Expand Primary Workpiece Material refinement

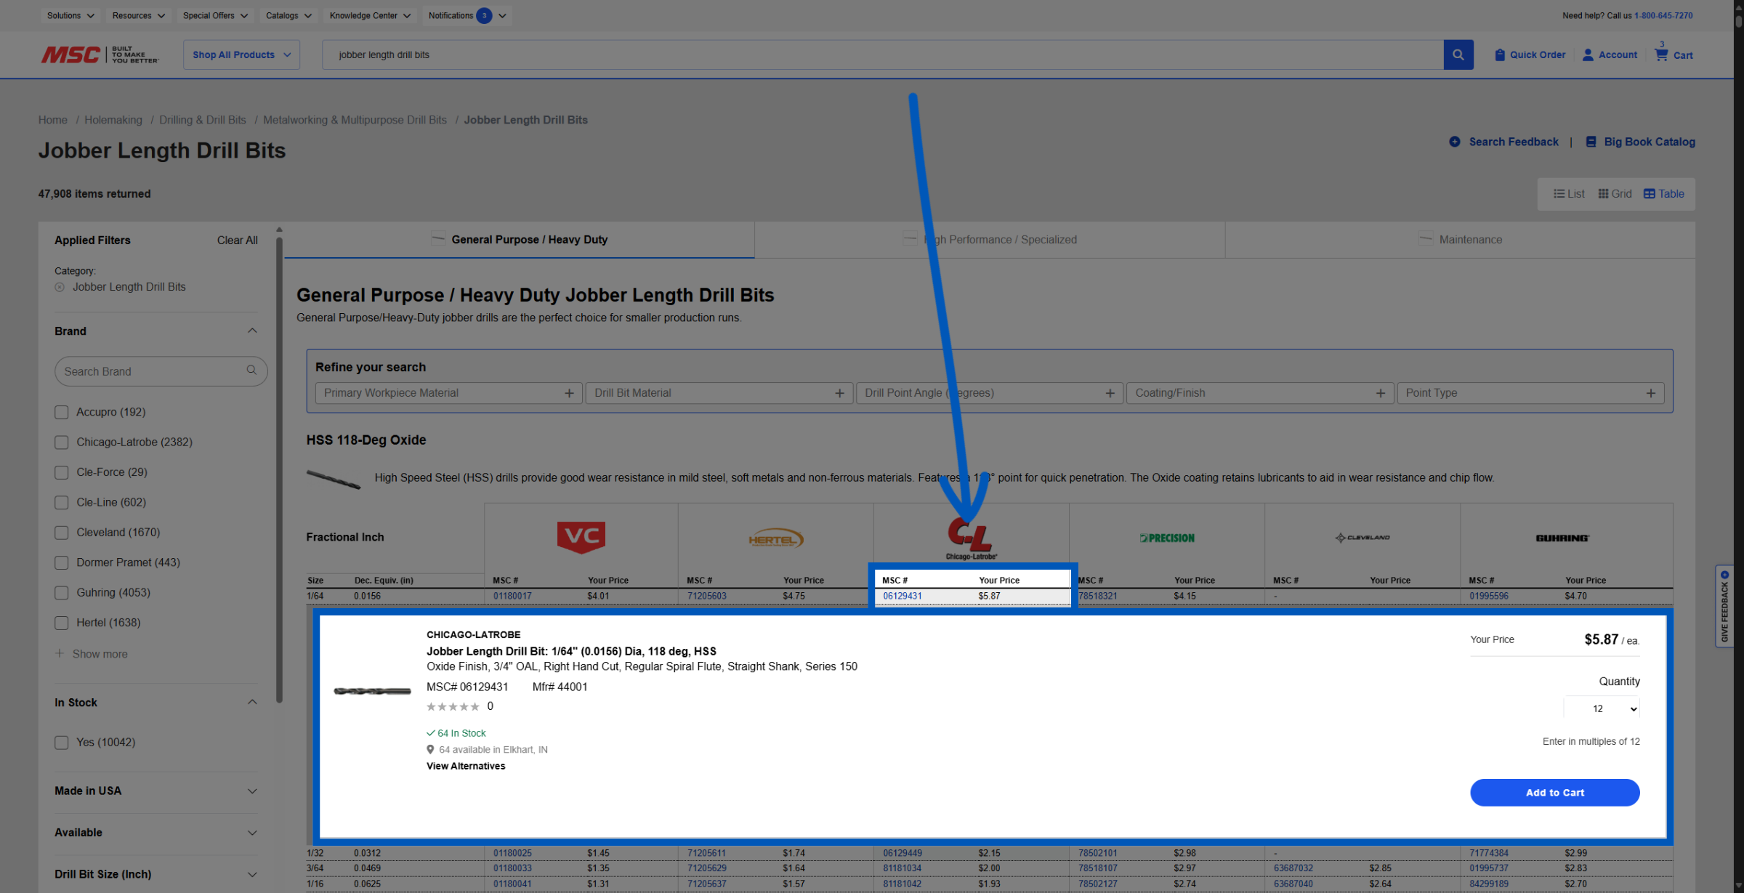pos(448,393)
